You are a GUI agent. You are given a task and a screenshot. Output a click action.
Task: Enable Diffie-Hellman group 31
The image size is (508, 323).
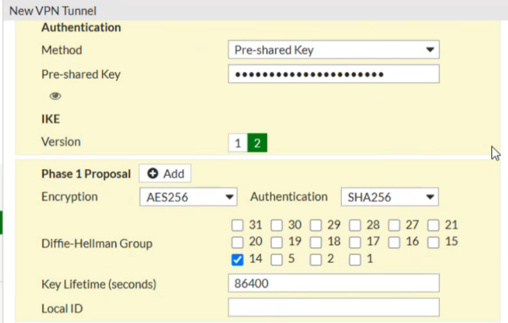coord(237,225)
